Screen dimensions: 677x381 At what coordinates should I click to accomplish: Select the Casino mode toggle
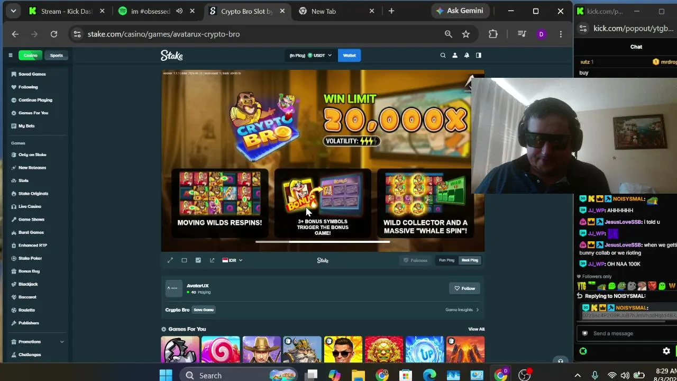click(x=31, y=55)
